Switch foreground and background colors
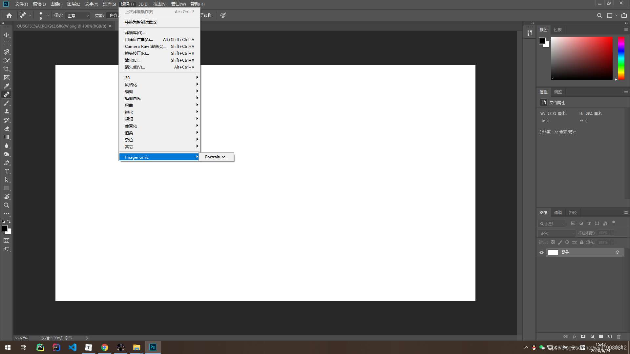The image size is (630, 354). (9, 222)
